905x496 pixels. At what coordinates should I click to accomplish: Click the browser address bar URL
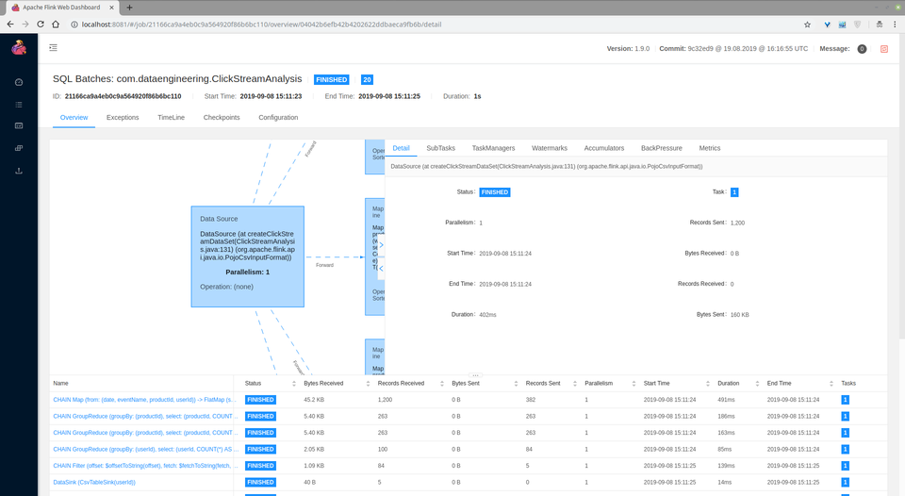(261, 25)
